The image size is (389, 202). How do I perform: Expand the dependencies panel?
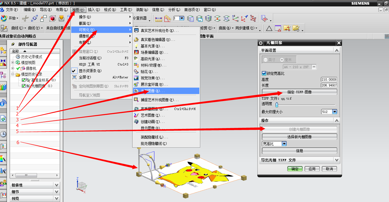point(57,185)
